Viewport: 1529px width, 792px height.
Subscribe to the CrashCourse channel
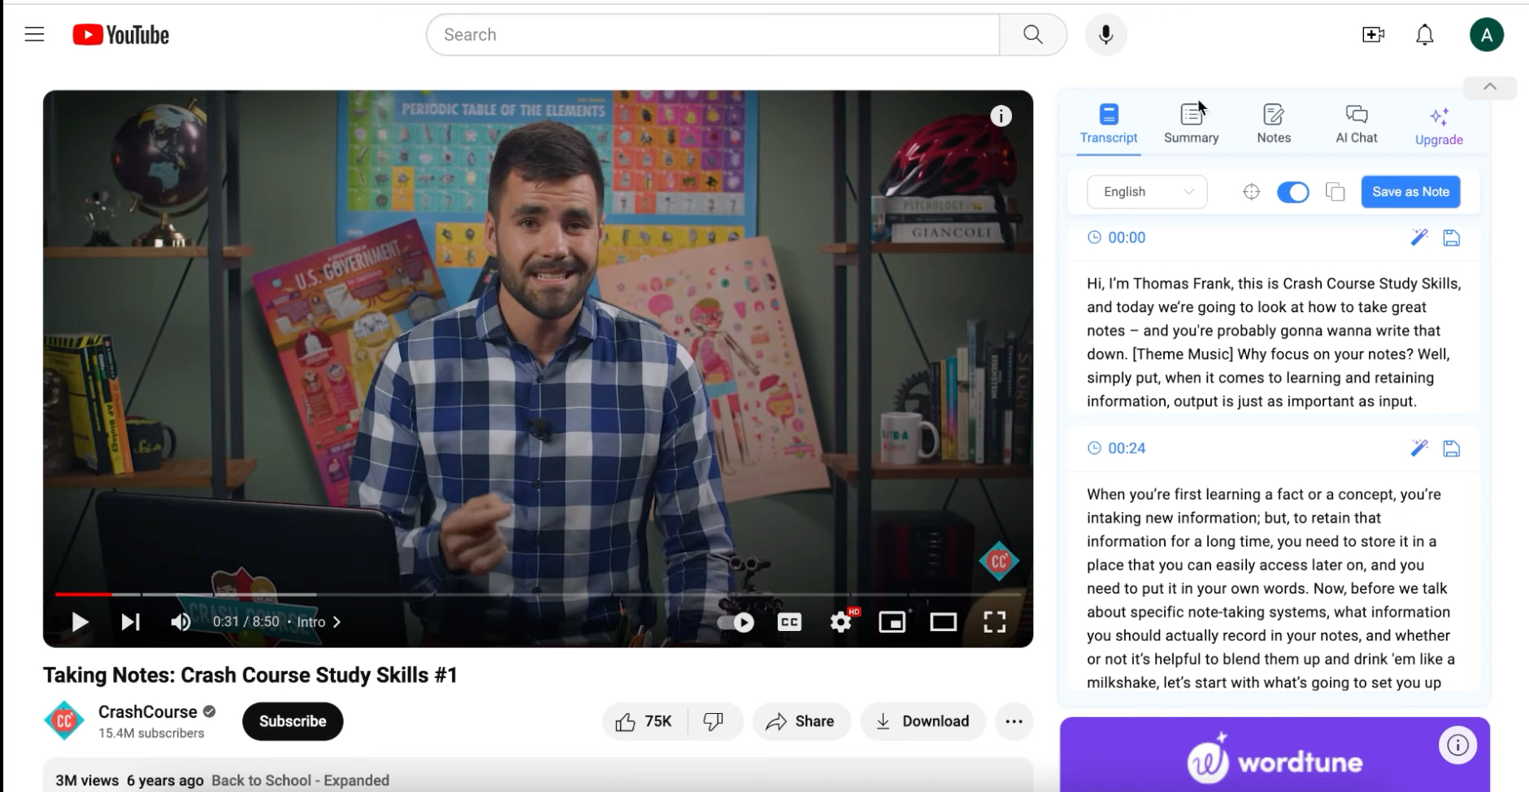293,721
